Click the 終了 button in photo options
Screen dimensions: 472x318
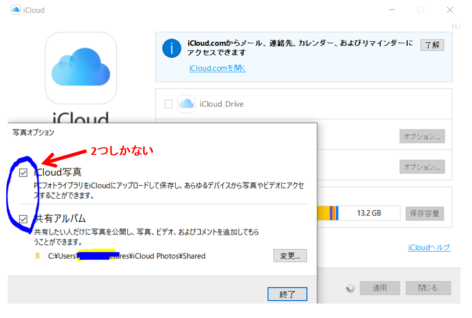pos(288,294)
